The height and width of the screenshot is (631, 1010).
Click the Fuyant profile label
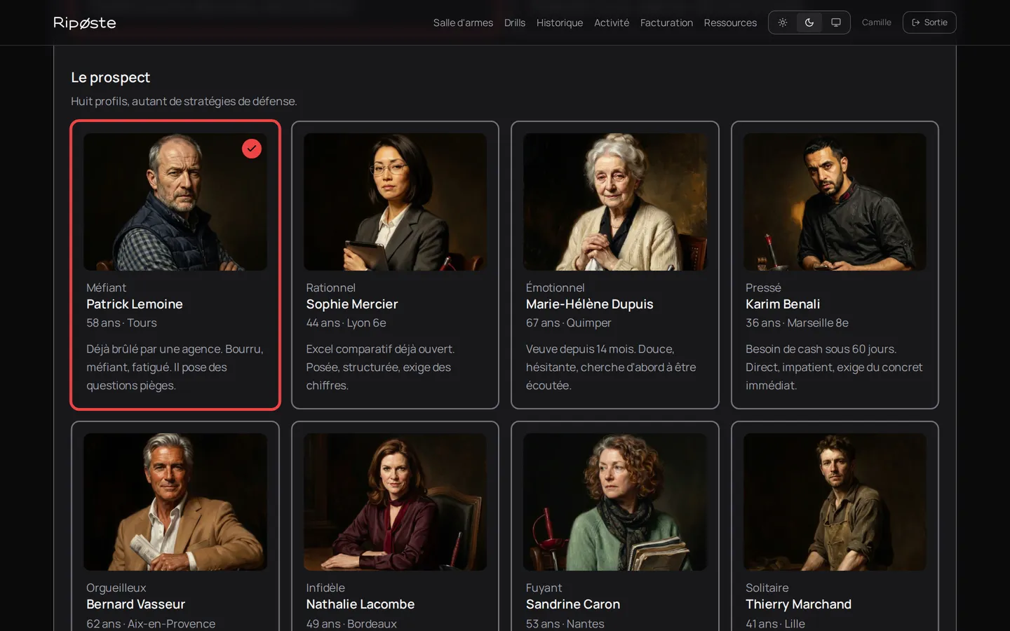click(544, 588)
